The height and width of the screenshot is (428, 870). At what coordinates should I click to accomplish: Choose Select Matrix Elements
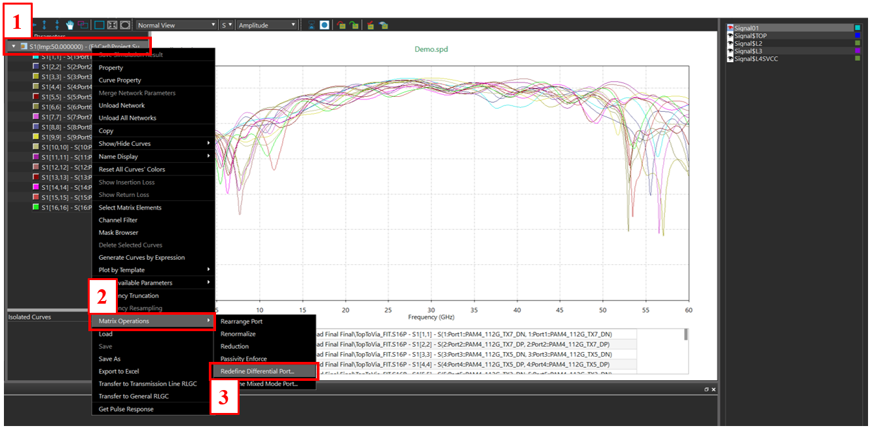point(153,207)
